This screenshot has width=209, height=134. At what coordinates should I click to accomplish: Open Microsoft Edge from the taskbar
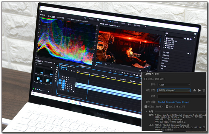coord(69,101)
